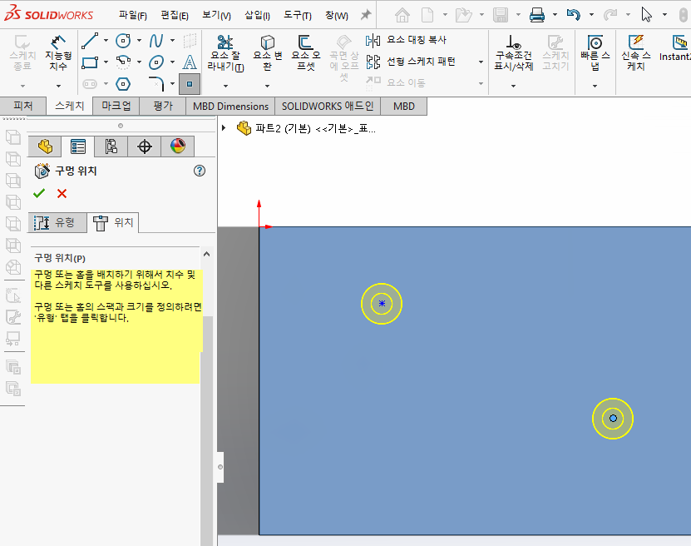
Task: Confirm hole position with green checkmark
Action: point(39,193)
